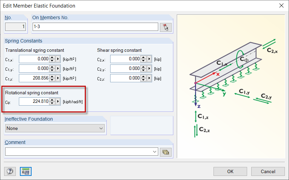Viewport: 289px width, 180px height.
Task: Open the C1,z right-arrow options menu
Action: tap(58, 78)
